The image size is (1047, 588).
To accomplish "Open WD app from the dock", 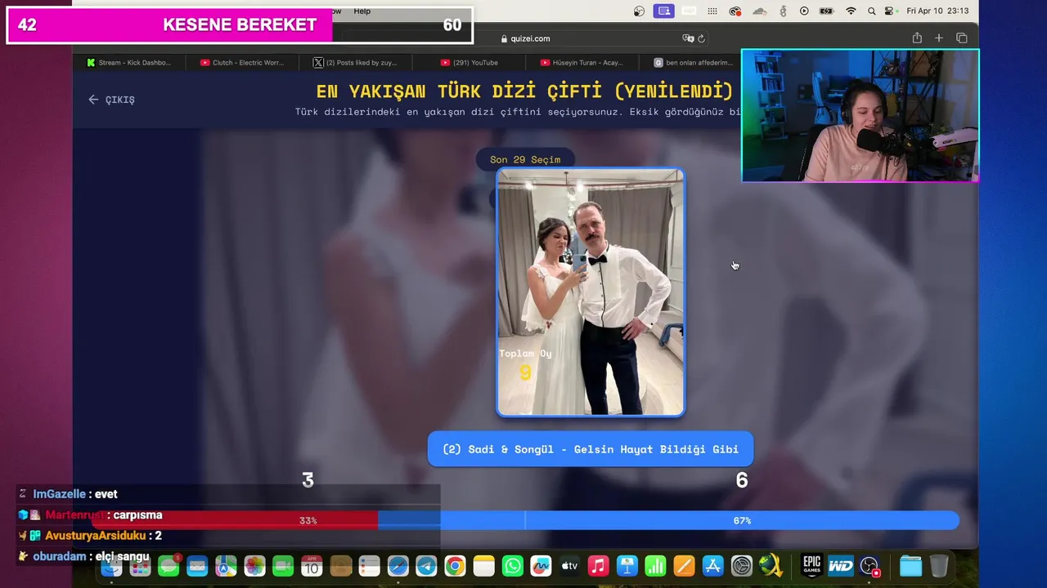I will click(841, 565).
